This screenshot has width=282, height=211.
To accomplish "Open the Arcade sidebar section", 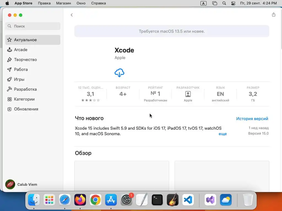I will (33, 50).
